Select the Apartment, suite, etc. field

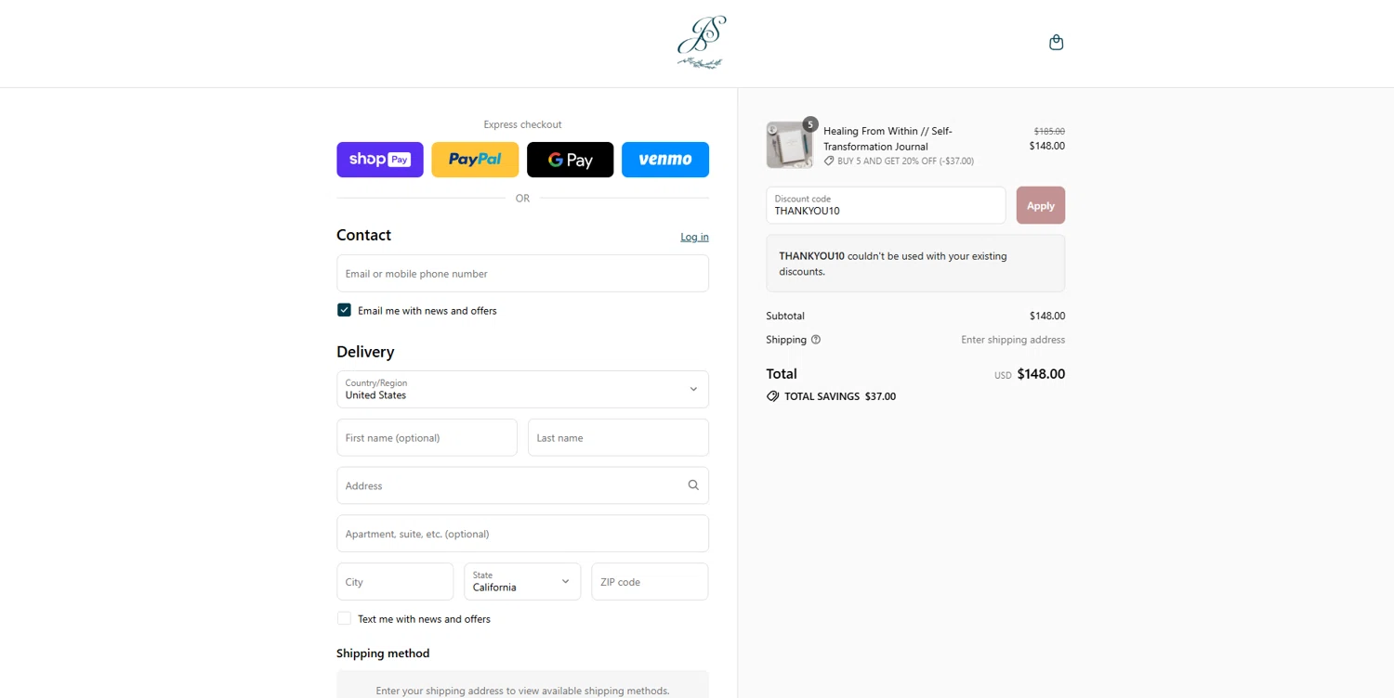pyautogui.click(x=522, y=534)
